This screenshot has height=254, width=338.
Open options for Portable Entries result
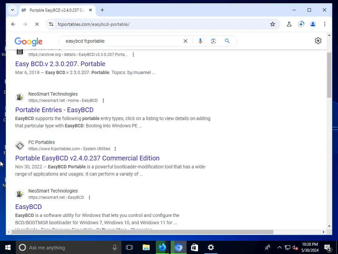103,101
